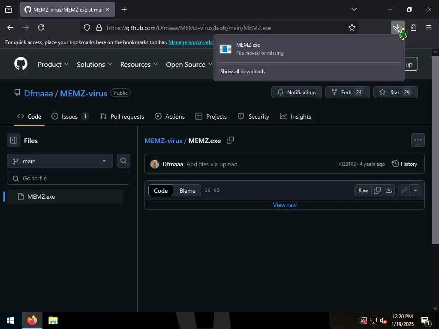Open the tracking protection shield icon
The height and width of the screenshot is (329, 439).
click(87, 28)
